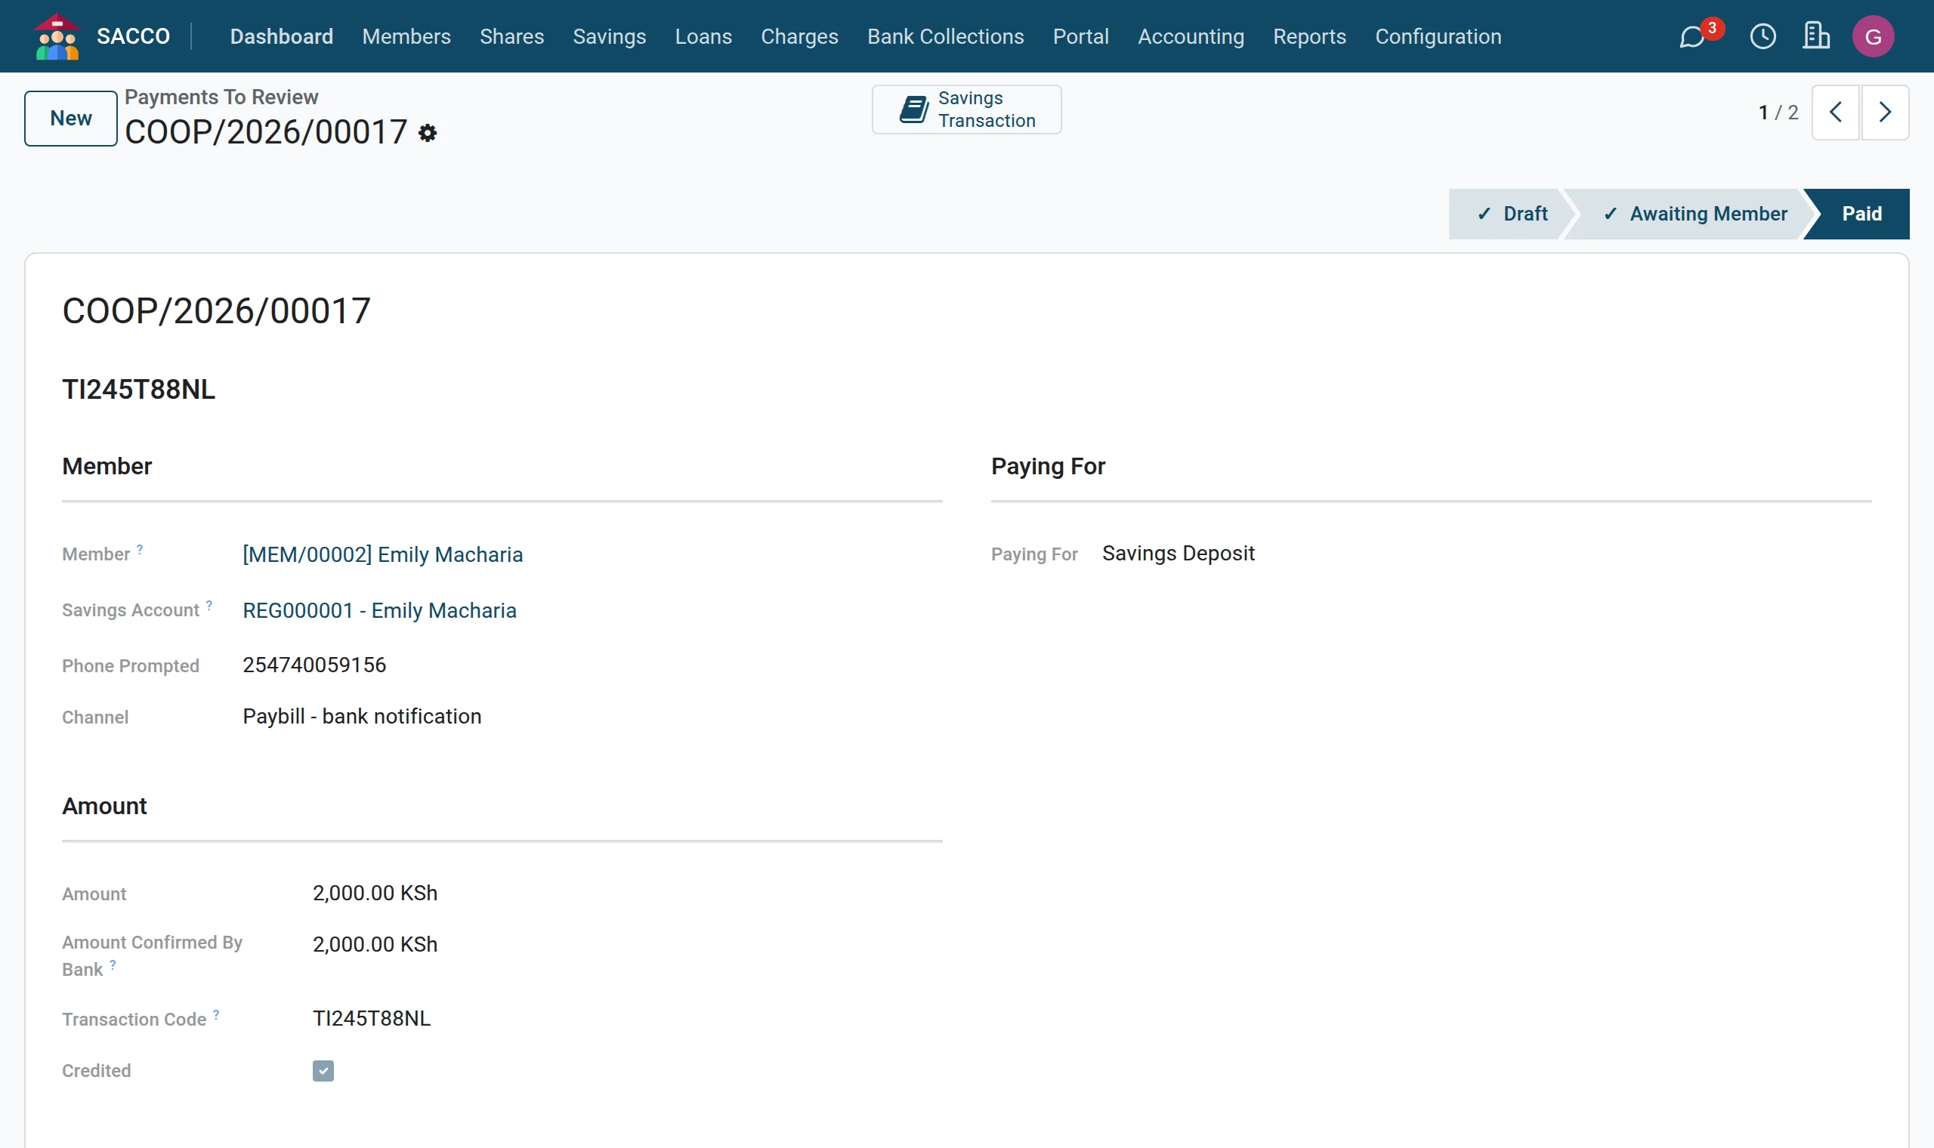Open the activities clock icon
Screen dimensions: 1934x1148
click(1763, 36)
